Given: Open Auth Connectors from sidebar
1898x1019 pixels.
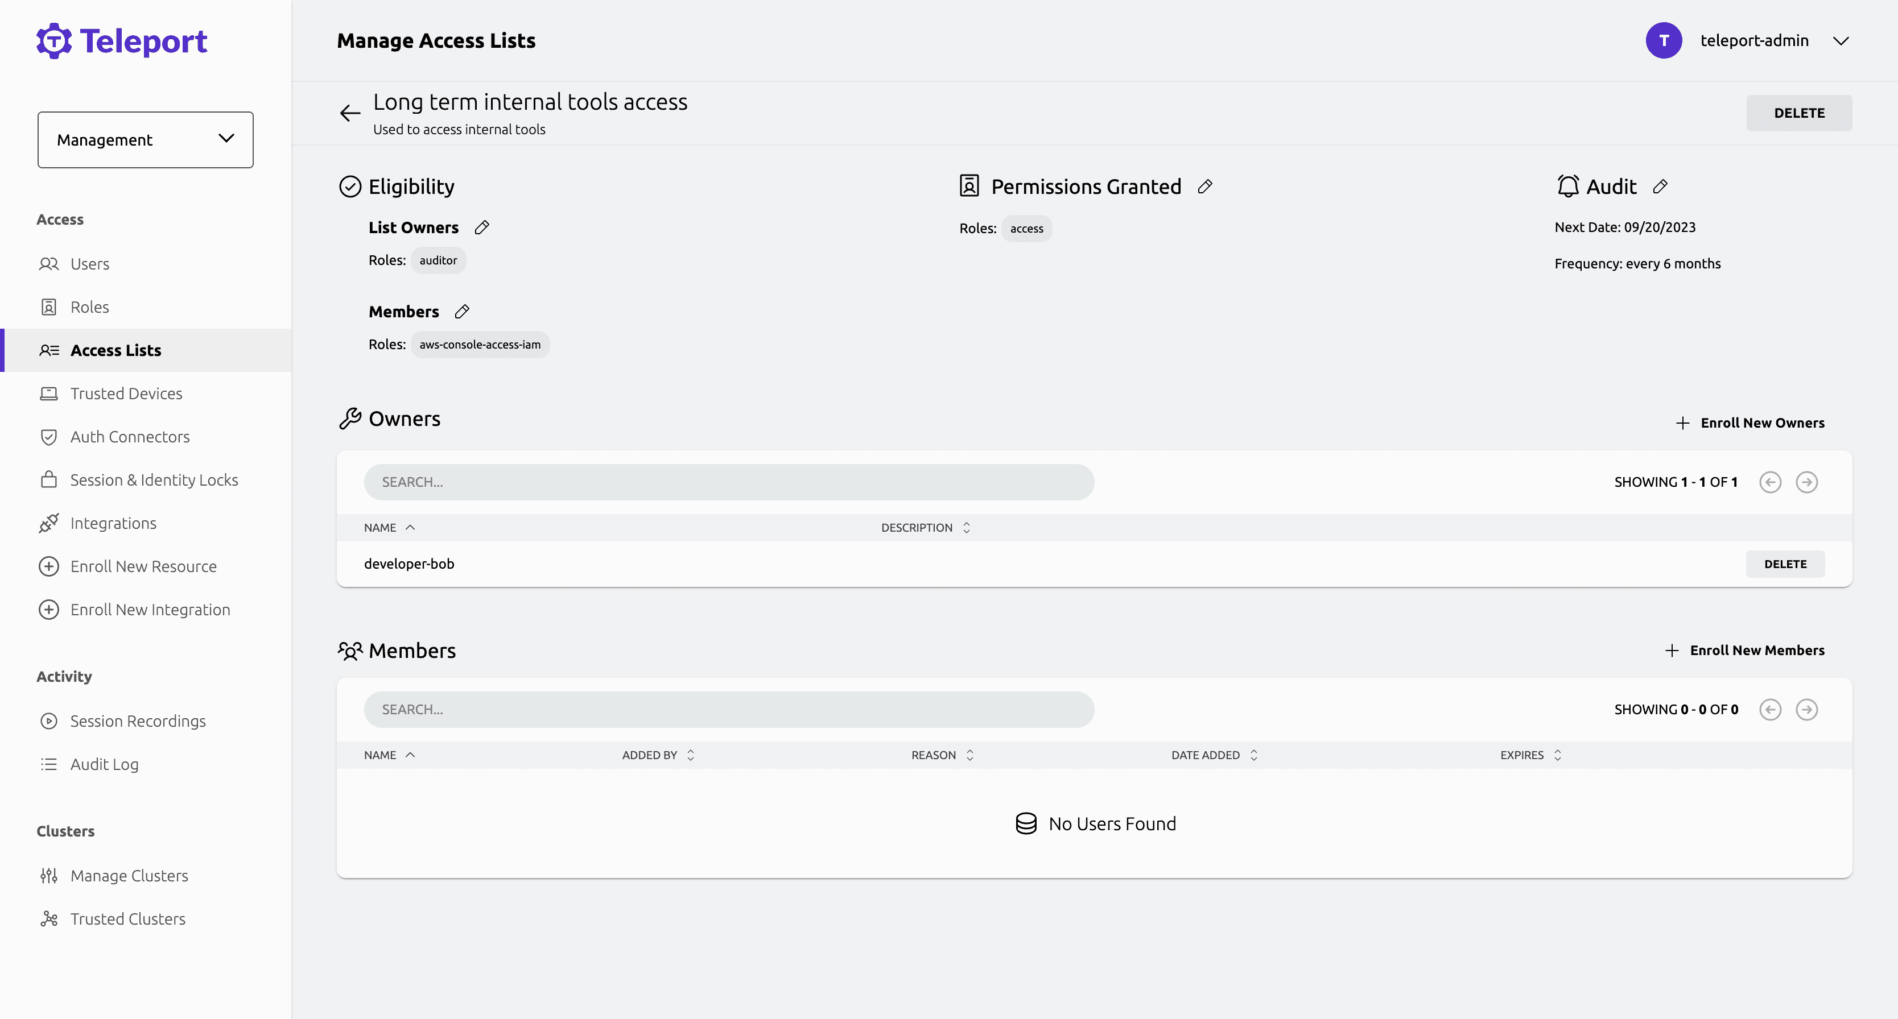Looking at the screenshot, I should 130,436.
